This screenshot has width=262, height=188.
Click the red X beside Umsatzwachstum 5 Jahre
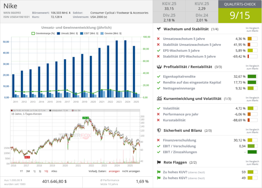(x=159, y=39)
